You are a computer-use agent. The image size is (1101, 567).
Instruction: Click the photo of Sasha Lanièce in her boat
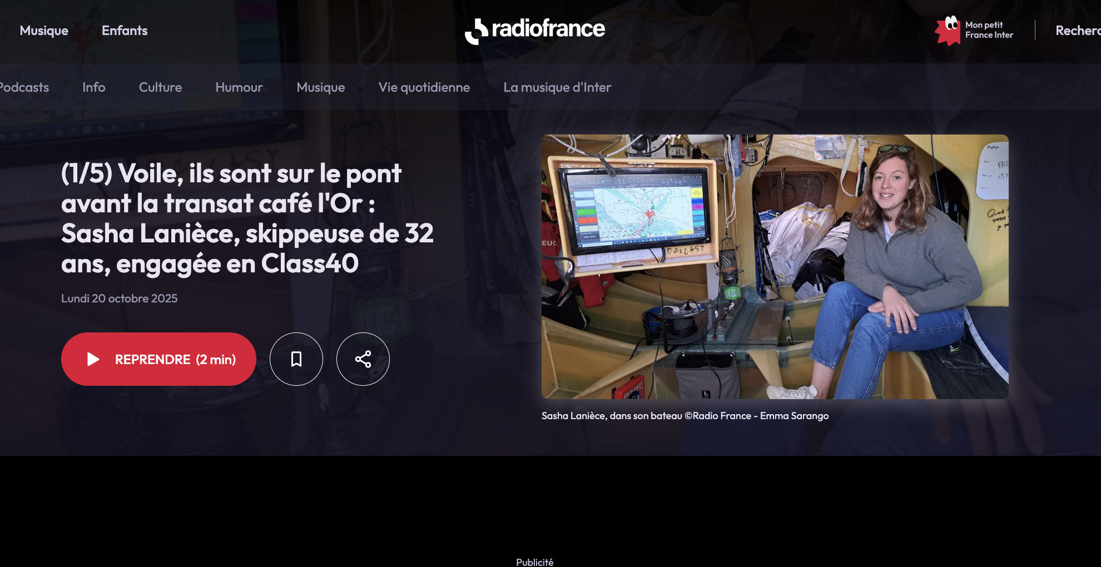click(x=775, y=267)
